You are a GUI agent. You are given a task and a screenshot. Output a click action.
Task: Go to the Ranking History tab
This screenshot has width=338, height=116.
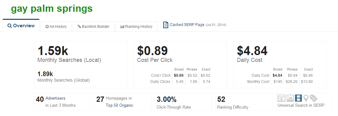[136, 27]
